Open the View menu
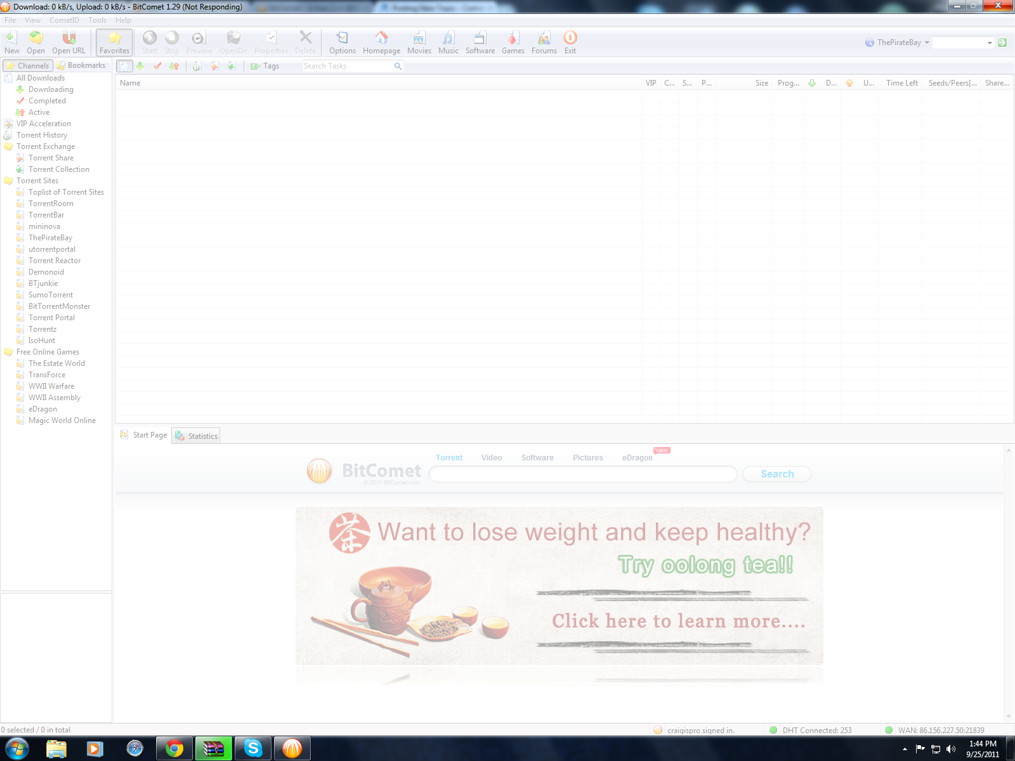The width and height of the screenshot is (1015, 761). coord(32,20)
